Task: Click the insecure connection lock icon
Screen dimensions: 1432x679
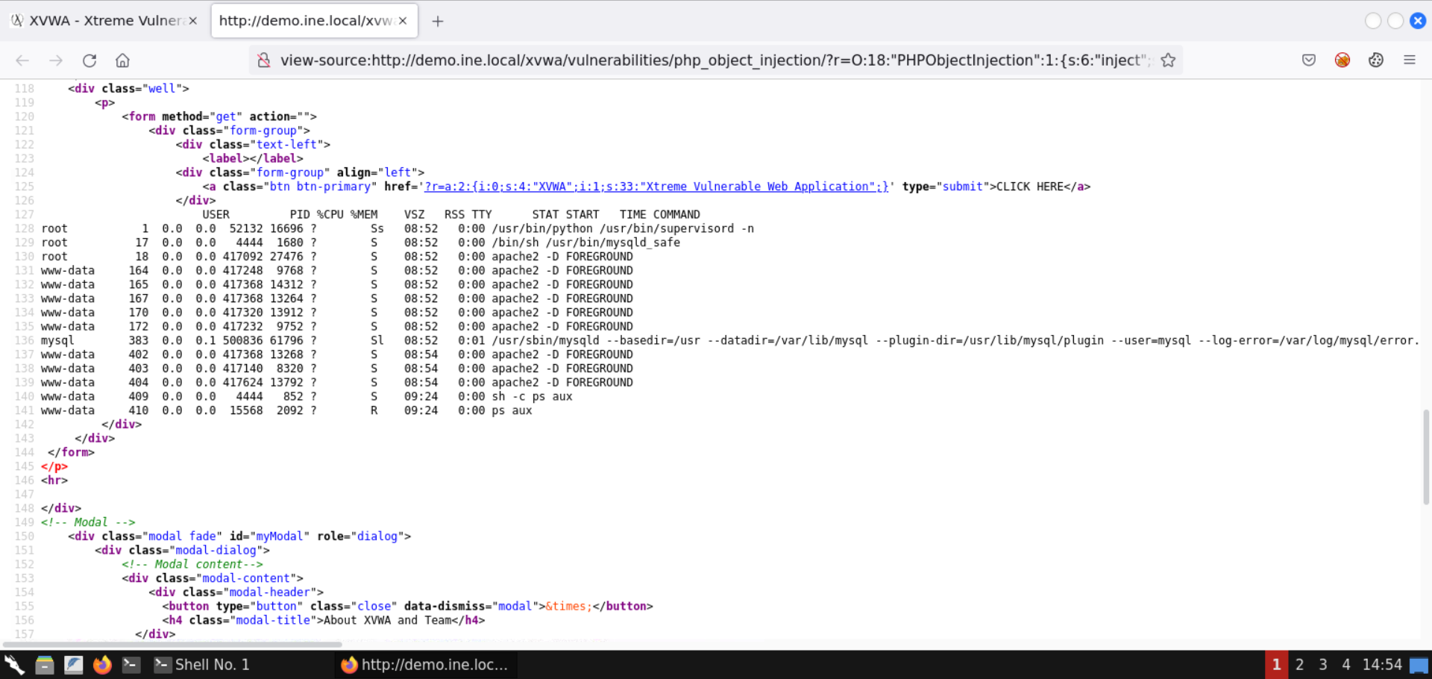Action: [264, 60]
